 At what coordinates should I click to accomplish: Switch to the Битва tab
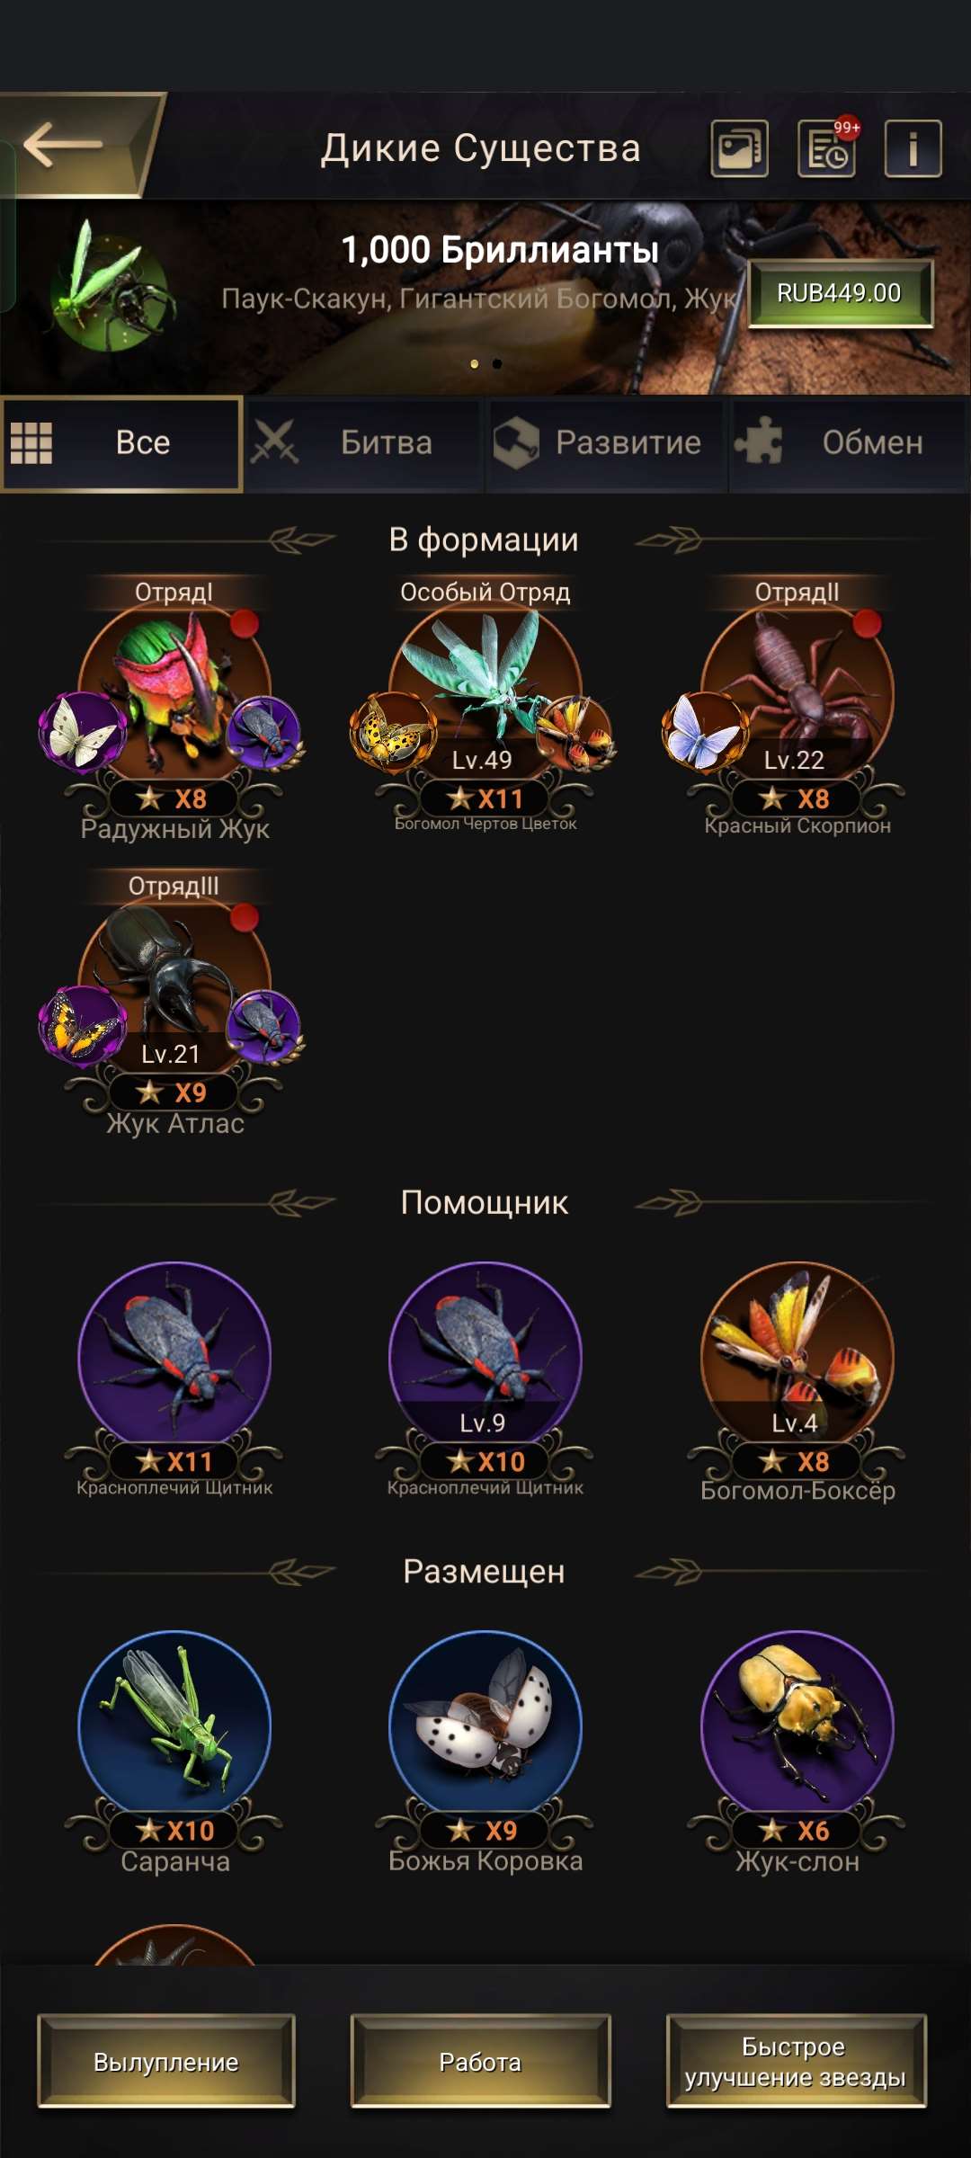(364, 443)
